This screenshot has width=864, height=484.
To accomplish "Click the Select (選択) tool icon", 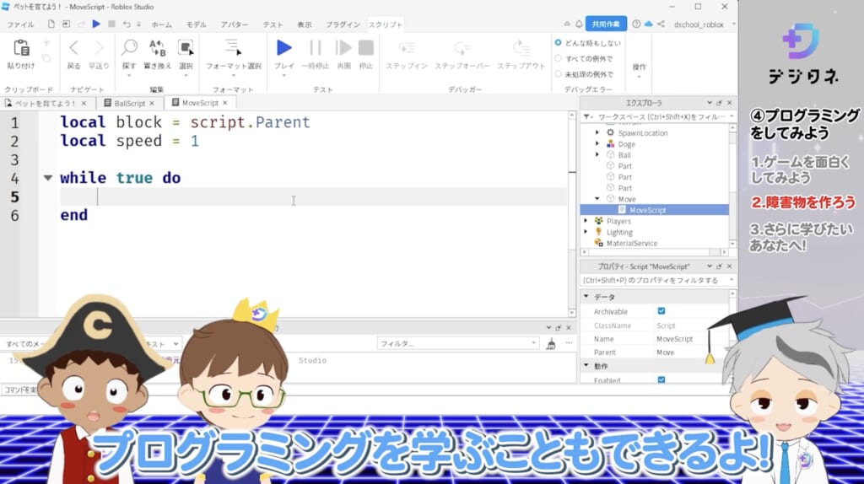I will tap(186, 48).
